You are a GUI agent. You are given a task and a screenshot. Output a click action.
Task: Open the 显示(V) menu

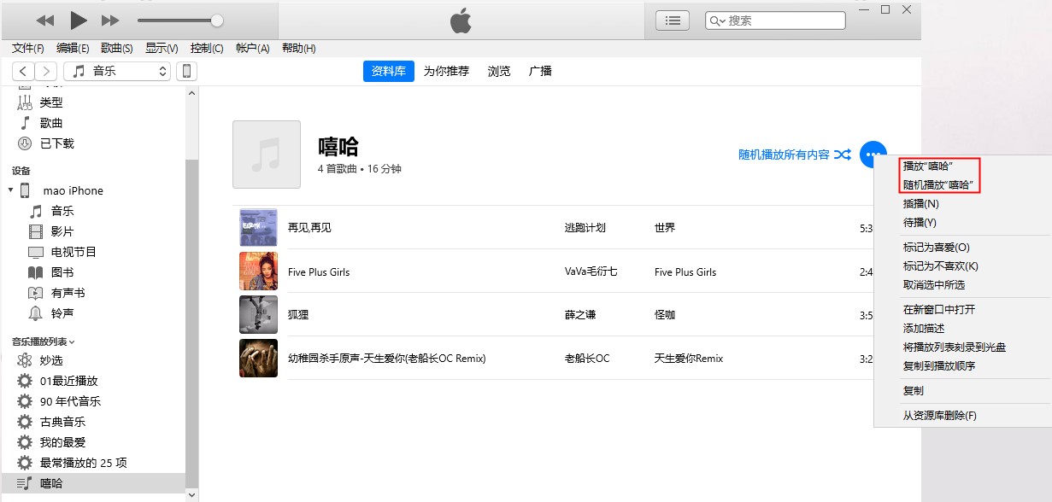pos(162,48)
